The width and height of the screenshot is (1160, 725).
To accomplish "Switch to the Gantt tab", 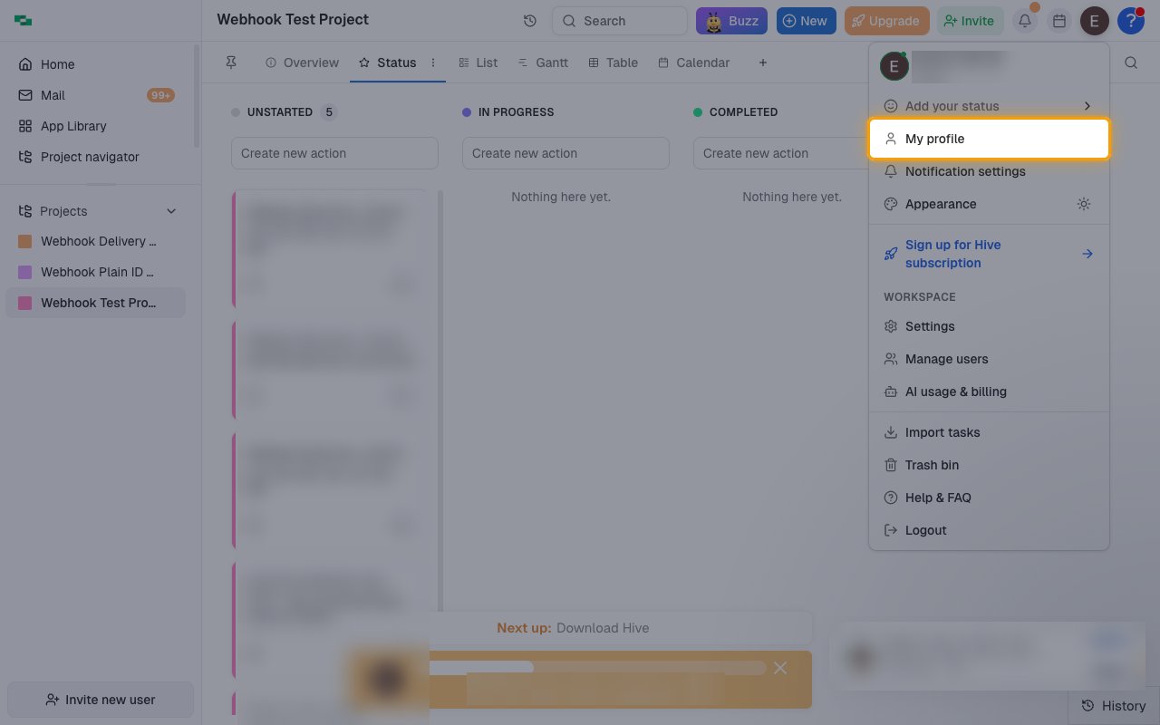I will pos(543,63).
